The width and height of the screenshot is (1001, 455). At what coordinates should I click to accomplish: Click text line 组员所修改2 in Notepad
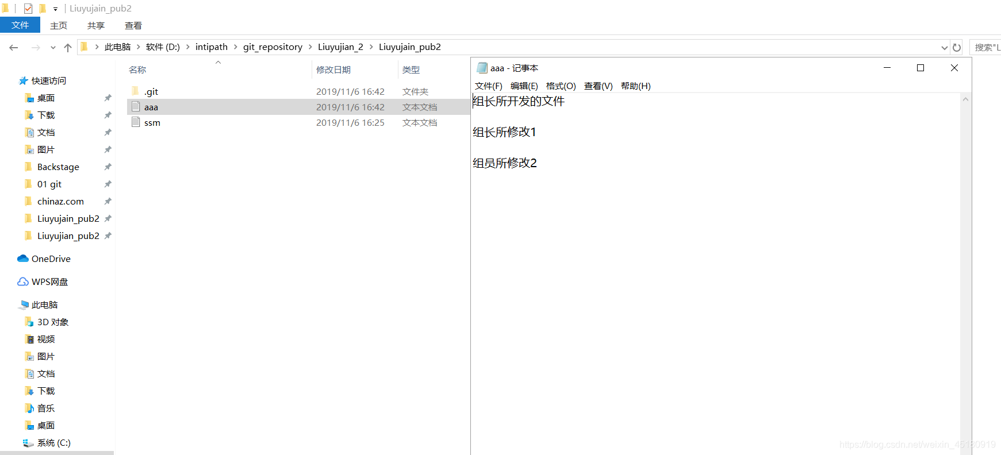coord(505,163)
